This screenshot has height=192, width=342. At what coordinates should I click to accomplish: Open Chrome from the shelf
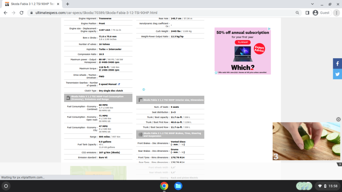tap(164, 186)
